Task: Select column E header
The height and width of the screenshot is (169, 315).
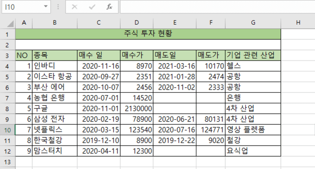Action: (x=175, y=23)
